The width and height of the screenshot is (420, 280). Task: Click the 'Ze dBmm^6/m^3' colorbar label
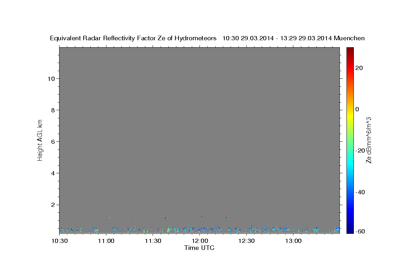pos(369,140)
